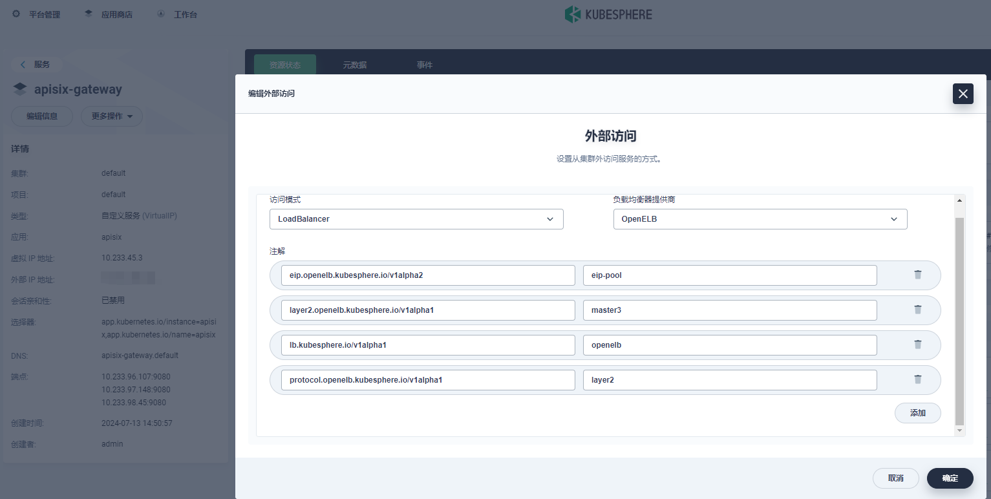Screen dimensions: 991x499
Task: Click the apisix-gateway service layers icon
Action: click(x=20, y=89)
